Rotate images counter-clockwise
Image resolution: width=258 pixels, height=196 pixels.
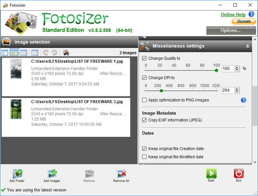(x=46, y=53)
